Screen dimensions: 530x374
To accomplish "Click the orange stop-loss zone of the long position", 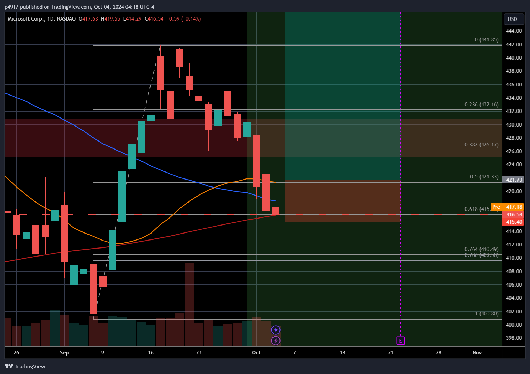I will coord(343,201).
